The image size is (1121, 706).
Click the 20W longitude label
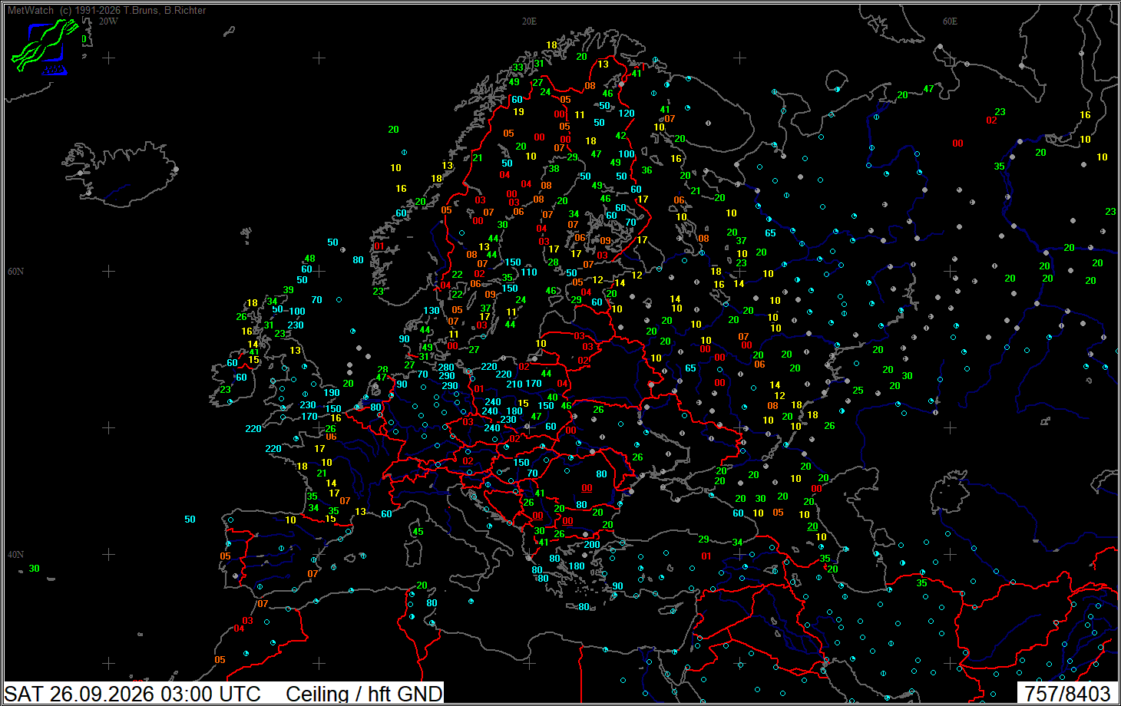[108, 21]
